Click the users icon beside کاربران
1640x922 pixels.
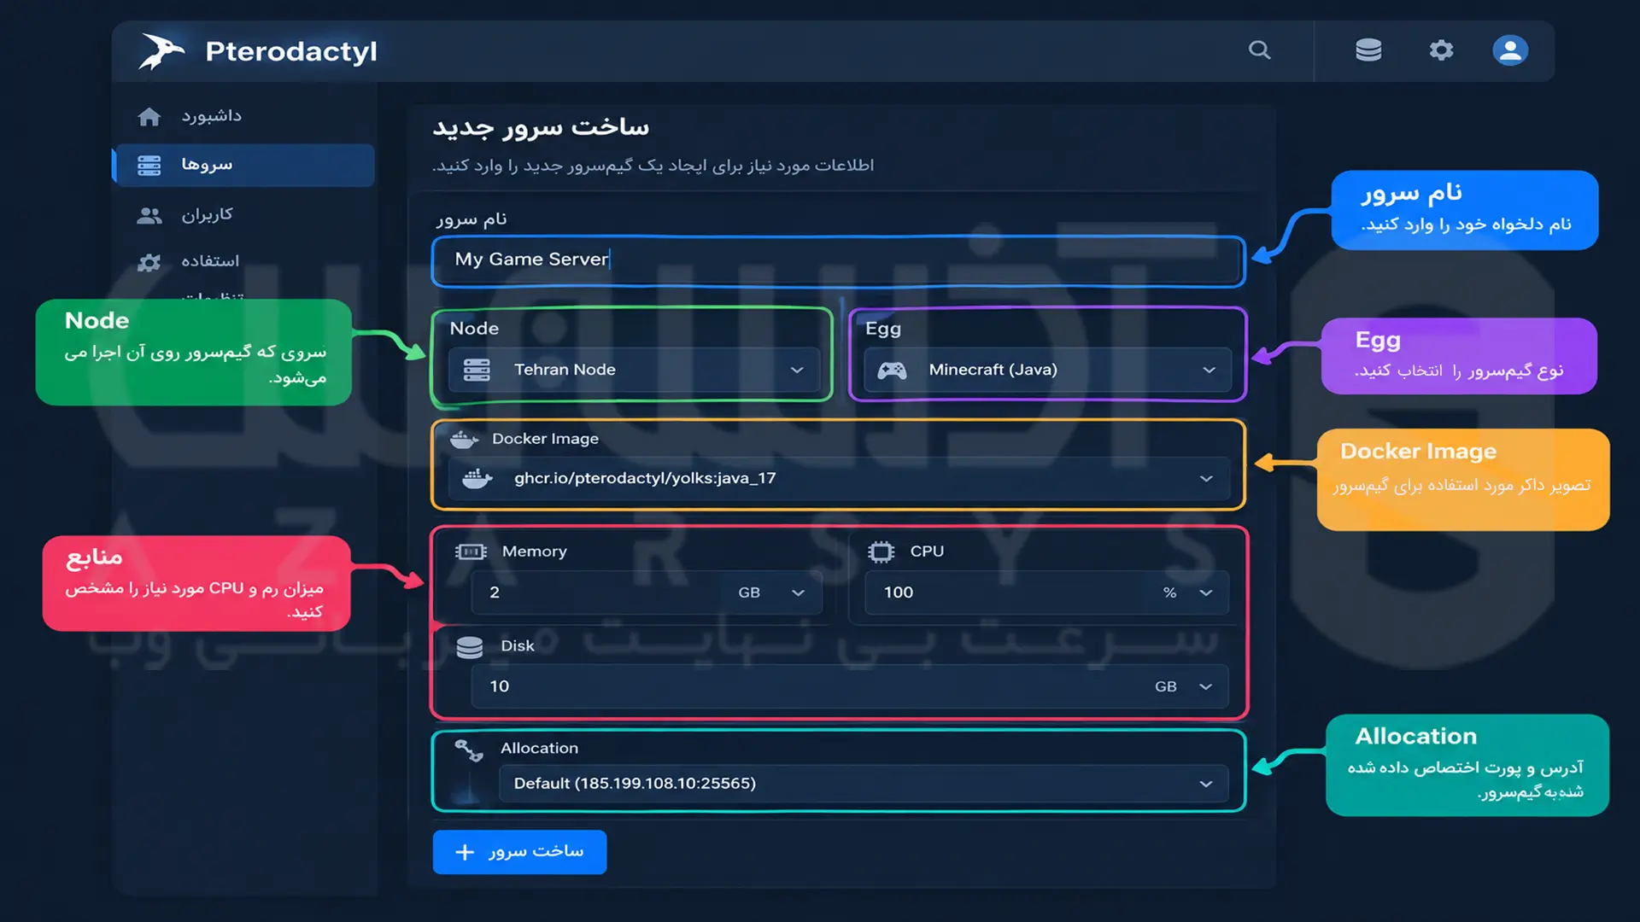[x=149, y=215]
